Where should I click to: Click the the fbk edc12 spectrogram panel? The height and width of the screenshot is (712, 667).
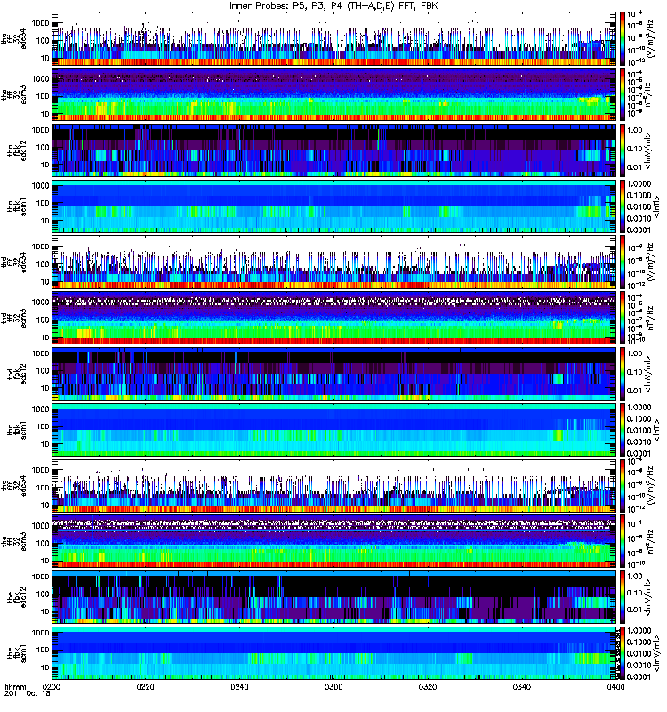[334, 597]
